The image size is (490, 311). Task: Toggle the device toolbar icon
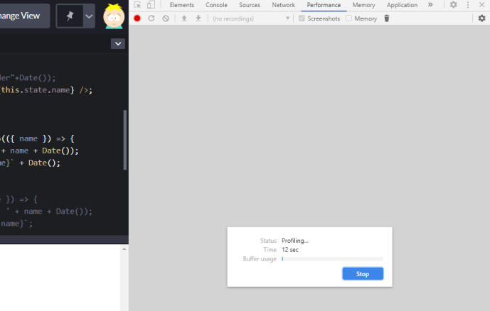151,5
